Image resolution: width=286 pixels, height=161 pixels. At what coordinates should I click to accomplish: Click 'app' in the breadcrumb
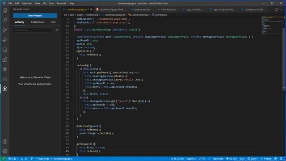pos(72,15)
